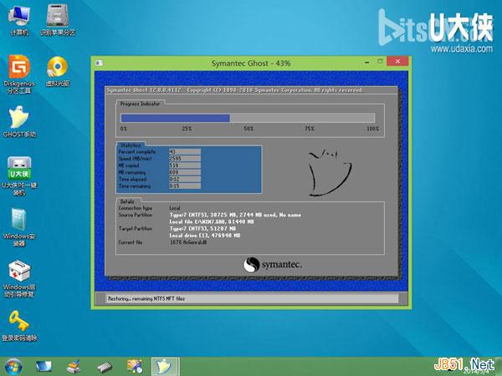Click the Ghost copyright header line
502x376 pixels.
[x=234, y=90]
